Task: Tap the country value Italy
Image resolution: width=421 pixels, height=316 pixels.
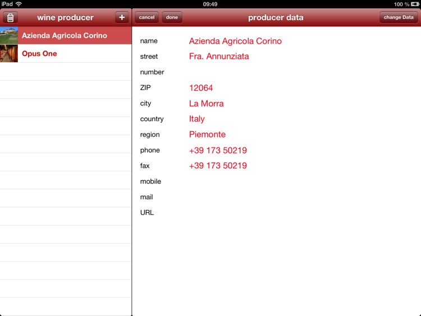Action: (197, 119)
